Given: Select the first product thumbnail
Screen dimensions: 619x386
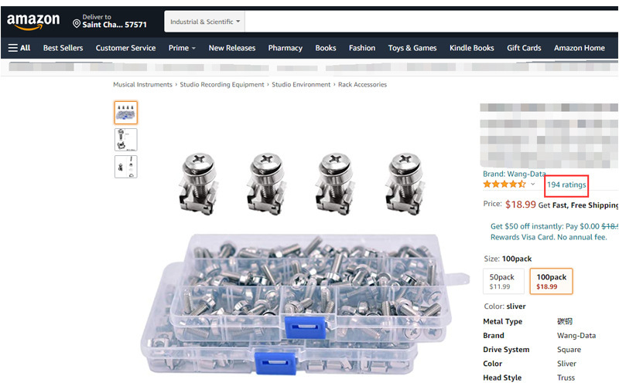Looking at the screenshot, I should (126, 113).
